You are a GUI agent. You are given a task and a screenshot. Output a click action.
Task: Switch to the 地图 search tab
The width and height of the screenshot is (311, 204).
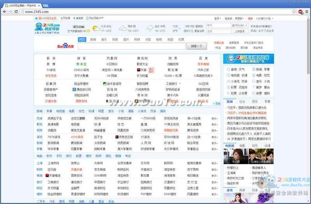click(170, 40)
